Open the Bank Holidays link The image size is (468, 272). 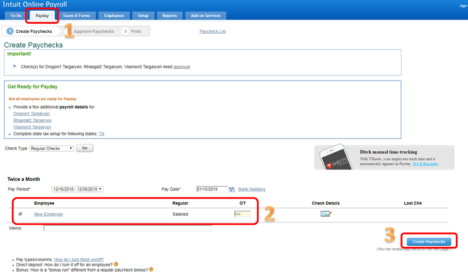252,189
